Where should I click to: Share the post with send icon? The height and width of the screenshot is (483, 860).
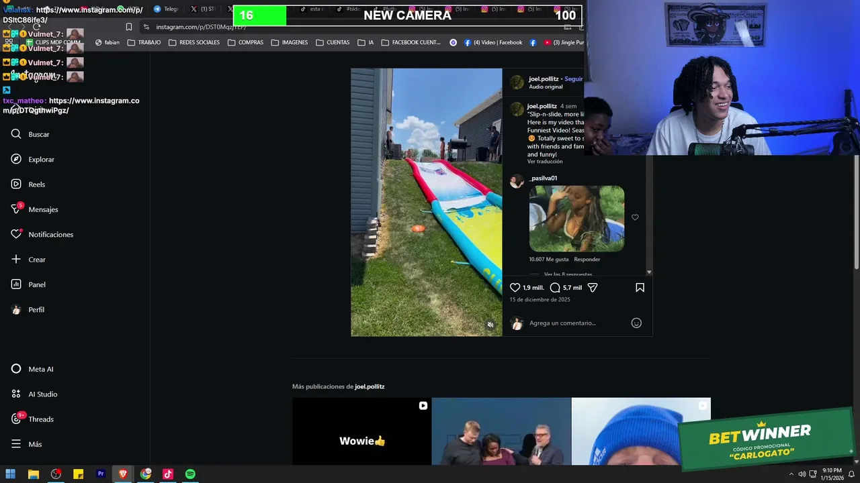point(593,287)
